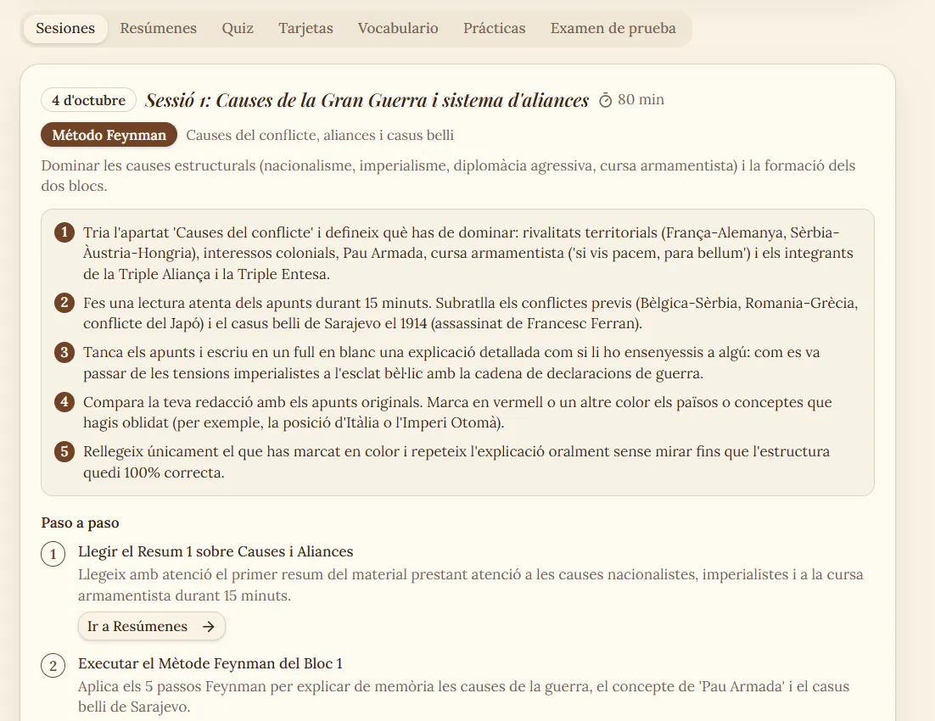Click 'Executar el Mètode Feynman del Bloc 1'

(x=210, y=663)
